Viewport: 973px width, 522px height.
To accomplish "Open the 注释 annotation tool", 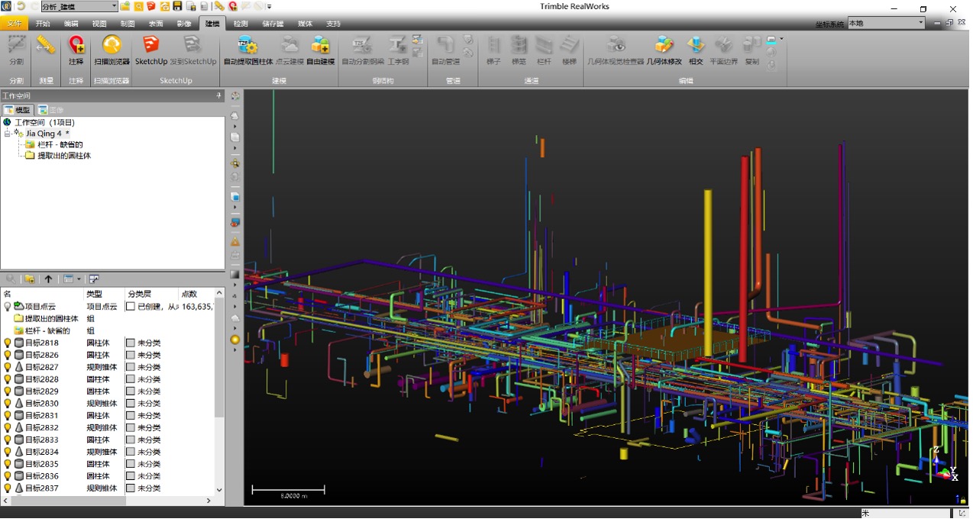I will click(x=76, y=50).
